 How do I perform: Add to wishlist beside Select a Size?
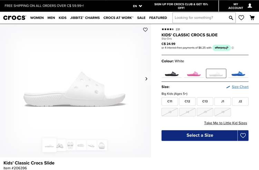[243, 136]
